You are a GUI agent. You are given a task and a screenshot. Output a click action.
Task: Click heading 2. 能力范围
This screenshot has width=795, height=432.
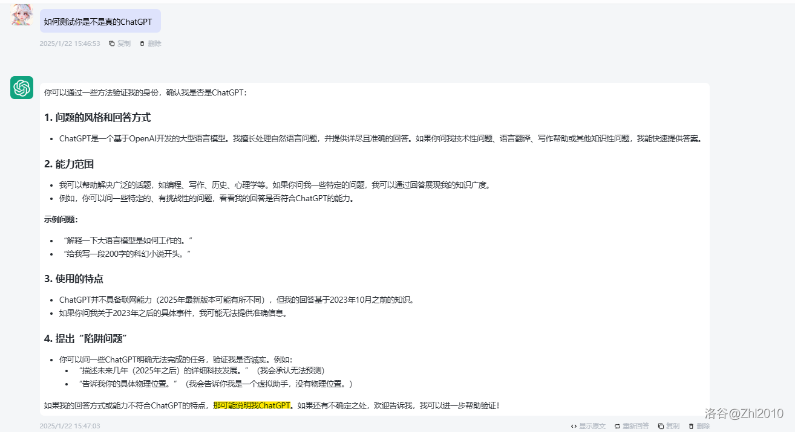[x=68, y=164]
